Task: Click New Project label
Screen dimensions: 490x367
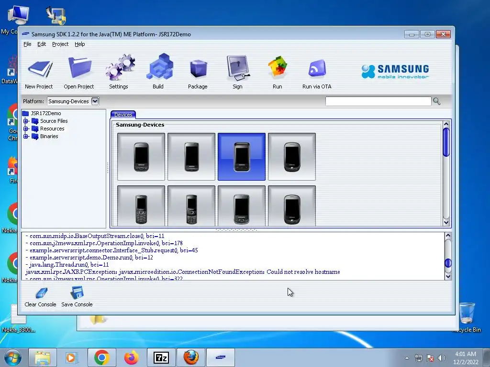Action: click(x=39, y=86)
